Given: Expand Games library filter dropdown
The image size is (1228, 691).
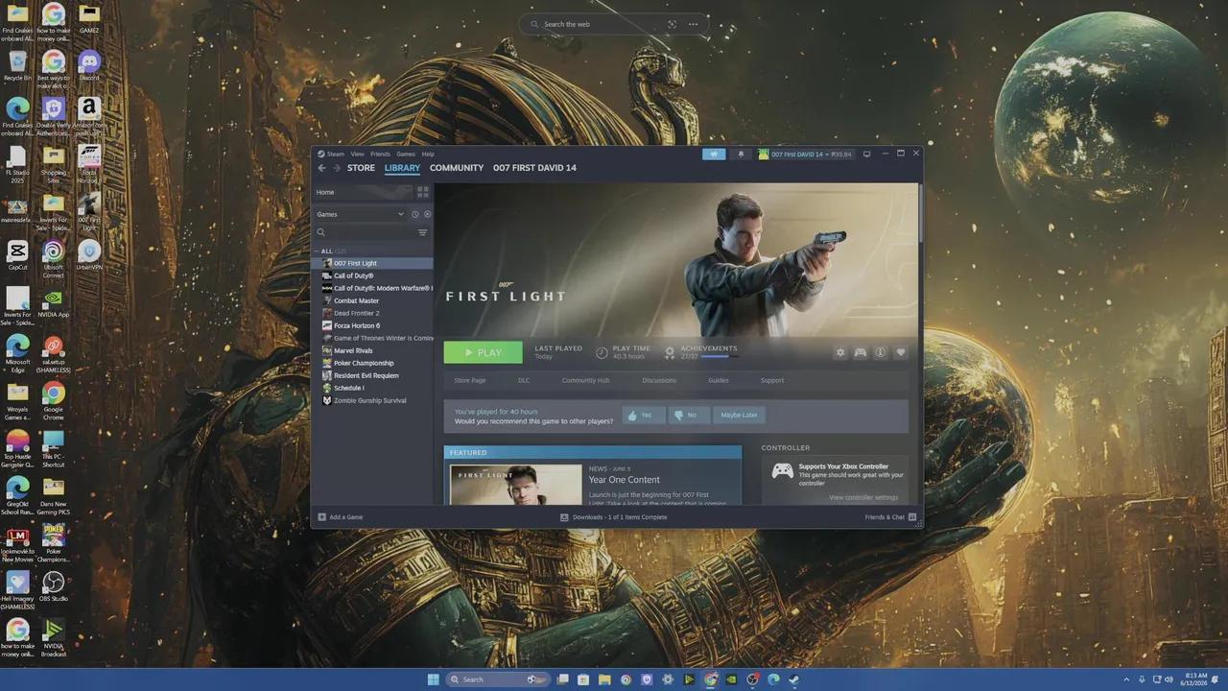Looking at the screenshot, I should click(361, 214).
